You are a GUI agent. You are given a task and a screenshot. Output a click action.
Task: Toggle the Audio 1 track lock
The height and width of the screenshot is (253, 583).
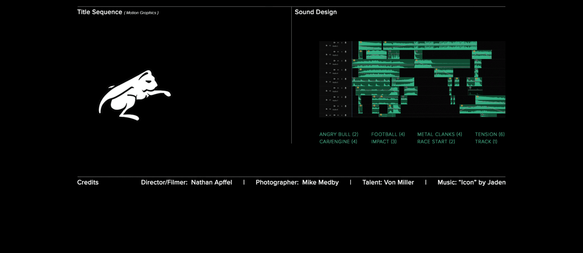[326, 46]
